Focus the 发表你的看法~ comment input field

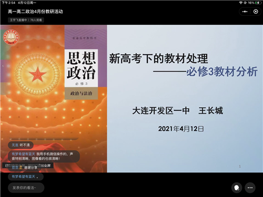tap(26, 188)
